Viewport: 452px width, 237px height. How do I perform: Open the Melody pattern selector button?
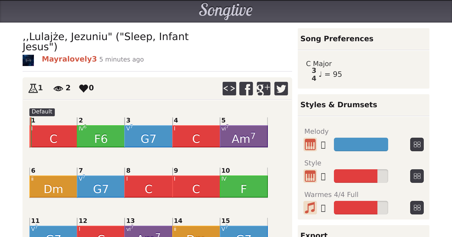point(417,144)
